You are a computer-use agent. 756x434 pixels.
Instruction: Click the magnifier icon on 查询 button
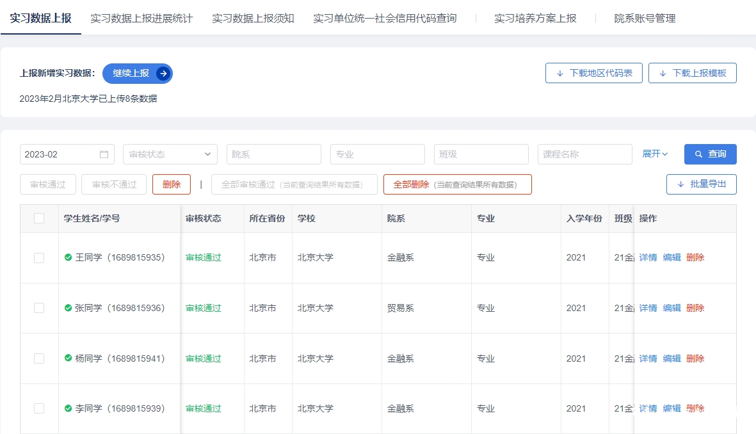pyautogui.click(x=698, y=154)
